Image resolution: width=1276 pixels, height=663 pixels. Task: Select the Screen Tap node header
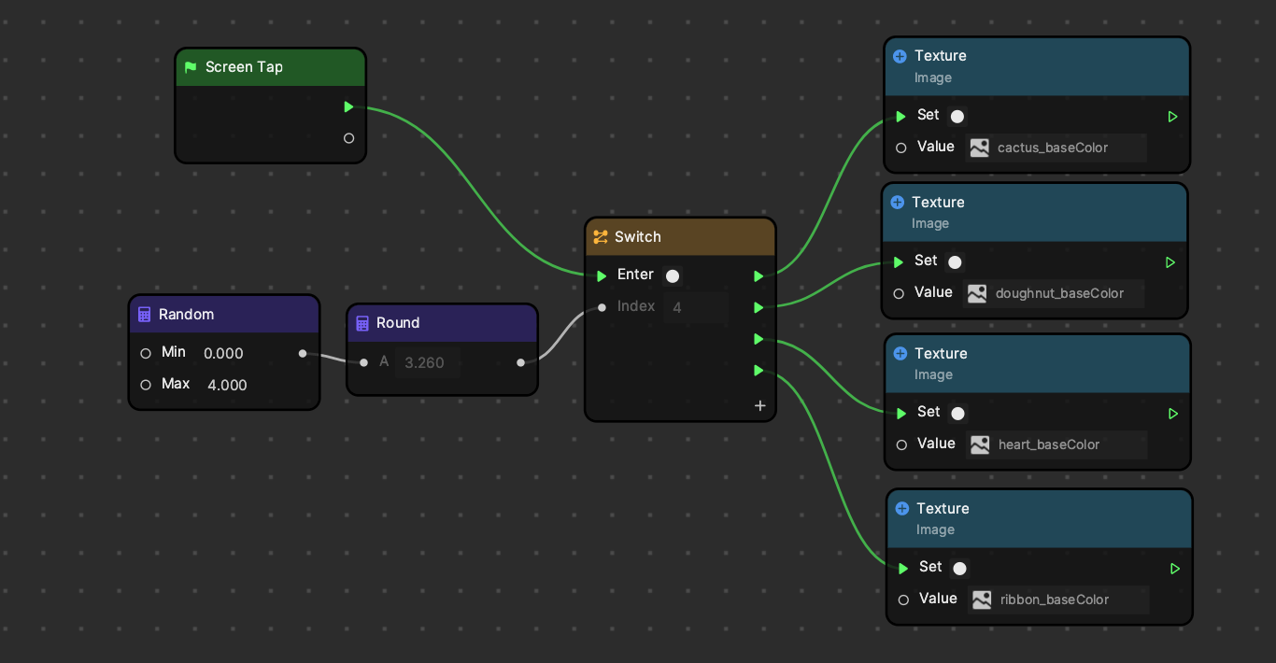pyautogui.click(x=271, y=67)
